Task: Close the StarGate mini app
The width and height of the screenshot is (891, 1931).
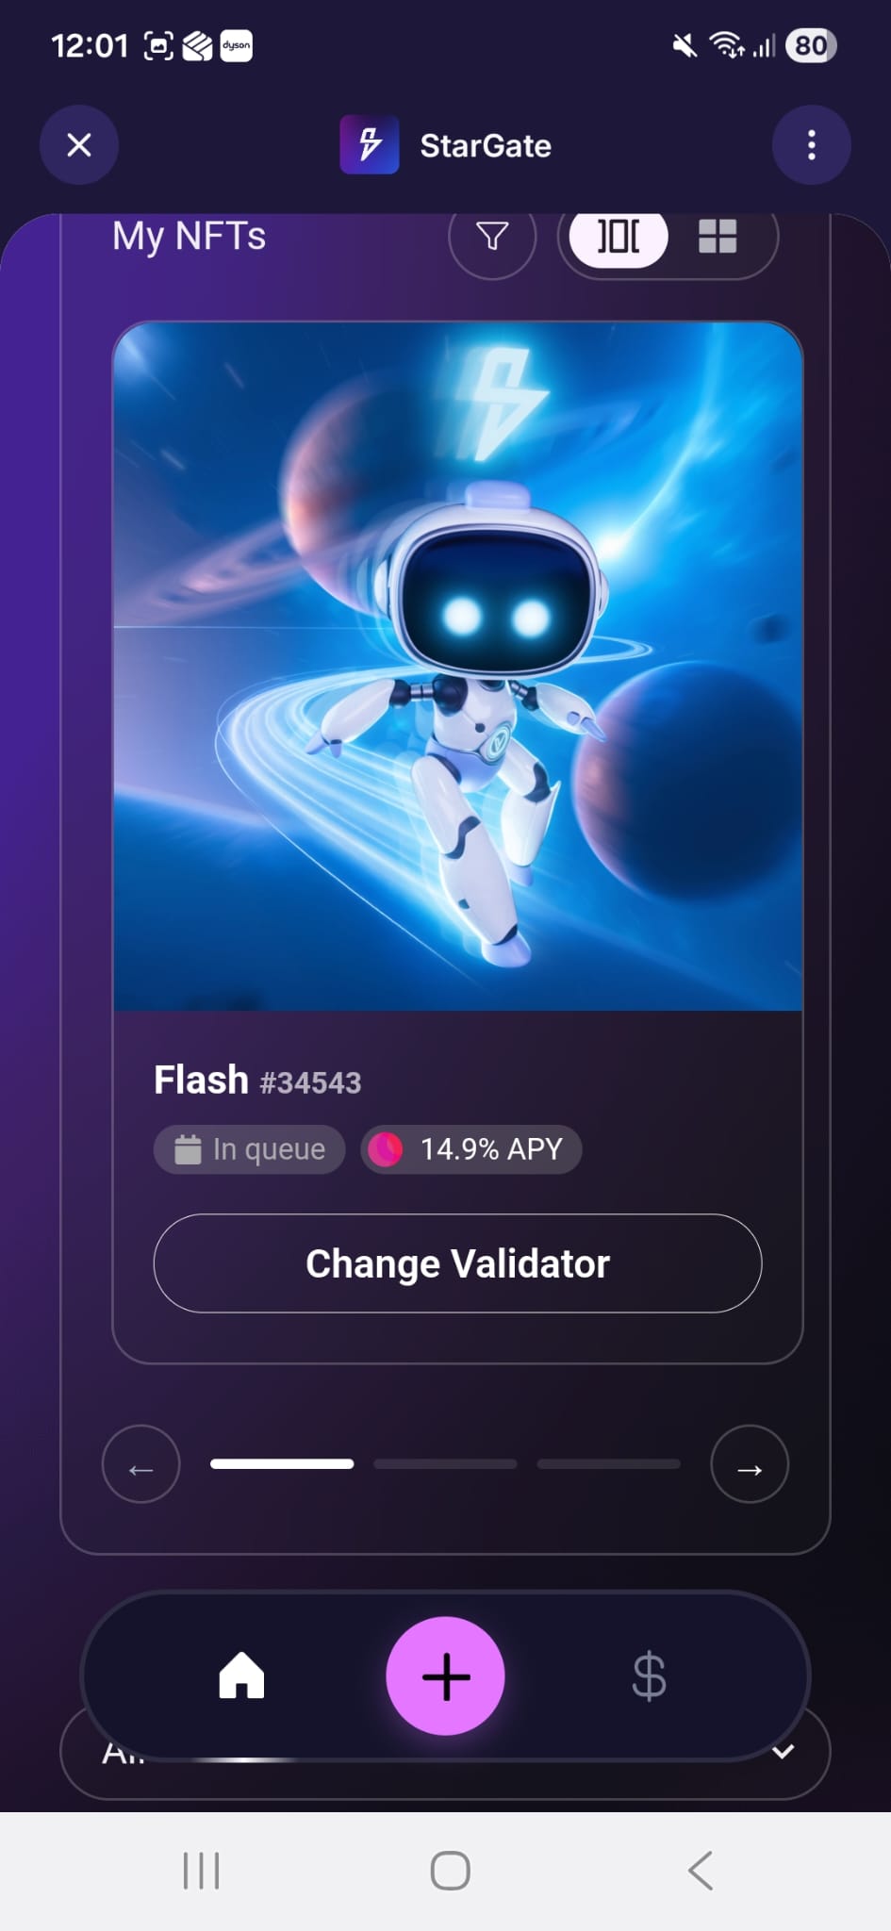Action: (79, 145)
